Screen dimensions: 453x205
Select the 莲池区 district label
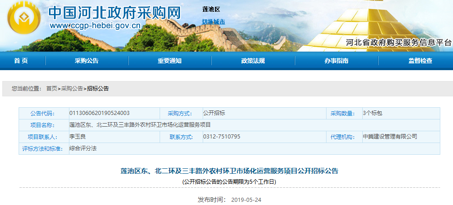tap(211, 10)
